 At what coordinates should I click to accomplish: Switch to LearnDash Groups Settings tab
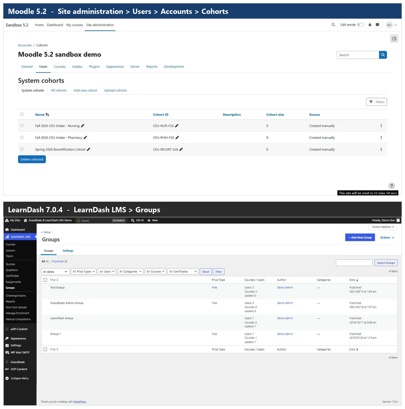click(68, 251)
